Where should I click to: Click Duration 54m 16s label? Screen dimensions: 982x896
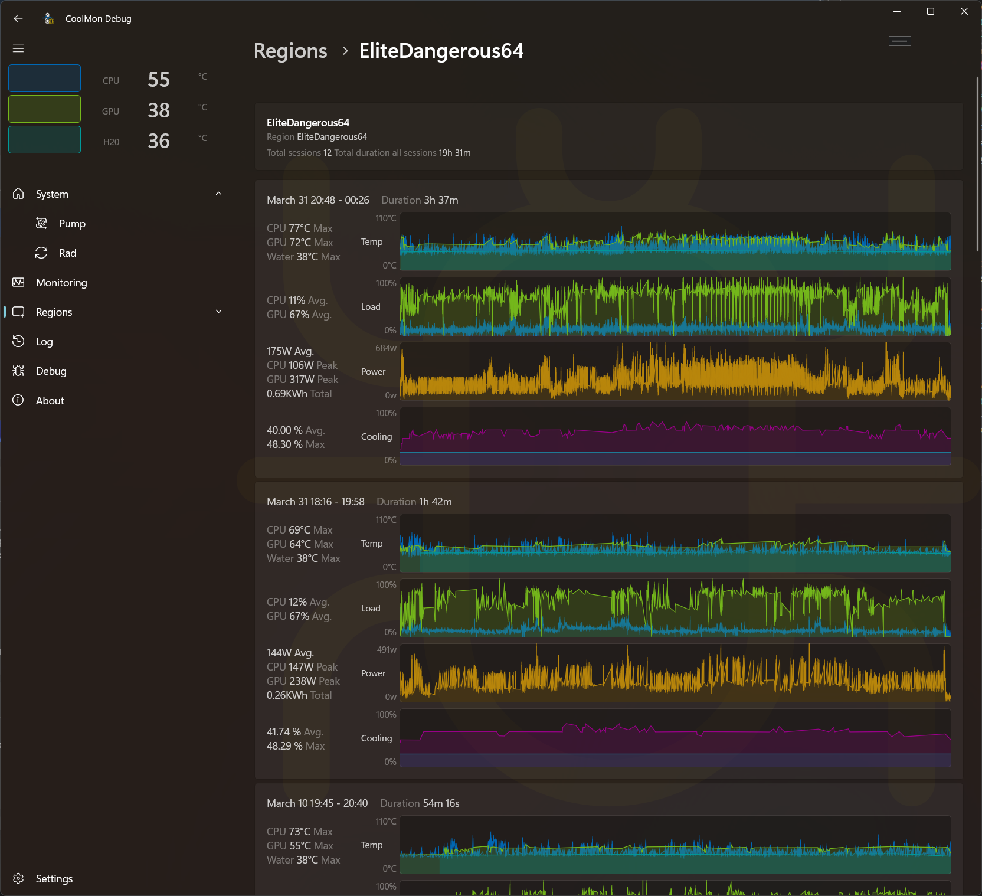pyautogui.click(x=420, y=803)
